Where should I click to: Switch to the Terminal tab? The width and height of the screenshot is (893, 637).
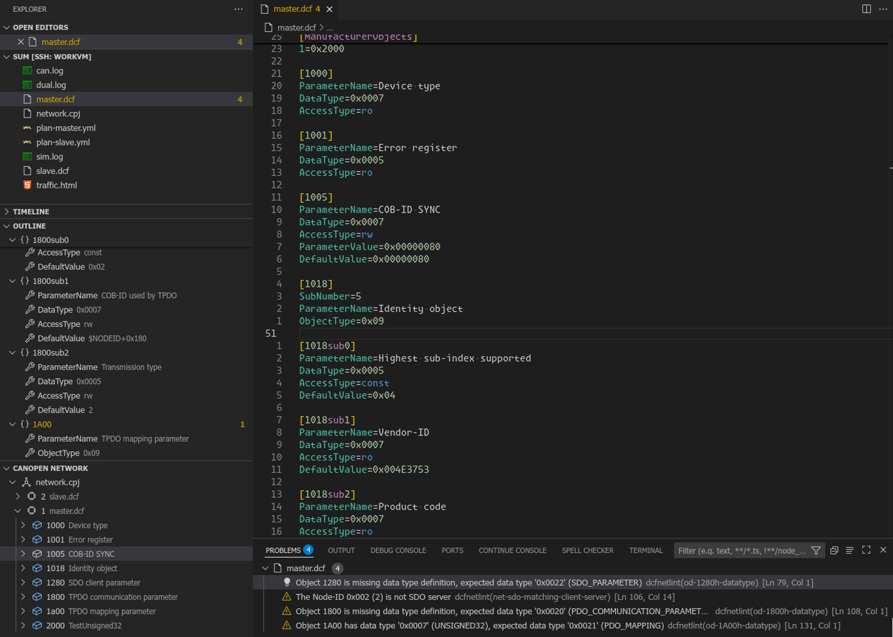tap(645, 551)
